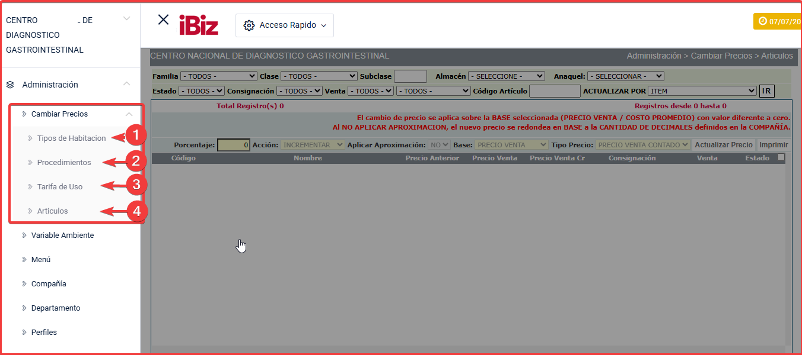Viewport: 802px width, 355px height.
Task: Click the Actualizar Precio button
Action: pos(724,145)
